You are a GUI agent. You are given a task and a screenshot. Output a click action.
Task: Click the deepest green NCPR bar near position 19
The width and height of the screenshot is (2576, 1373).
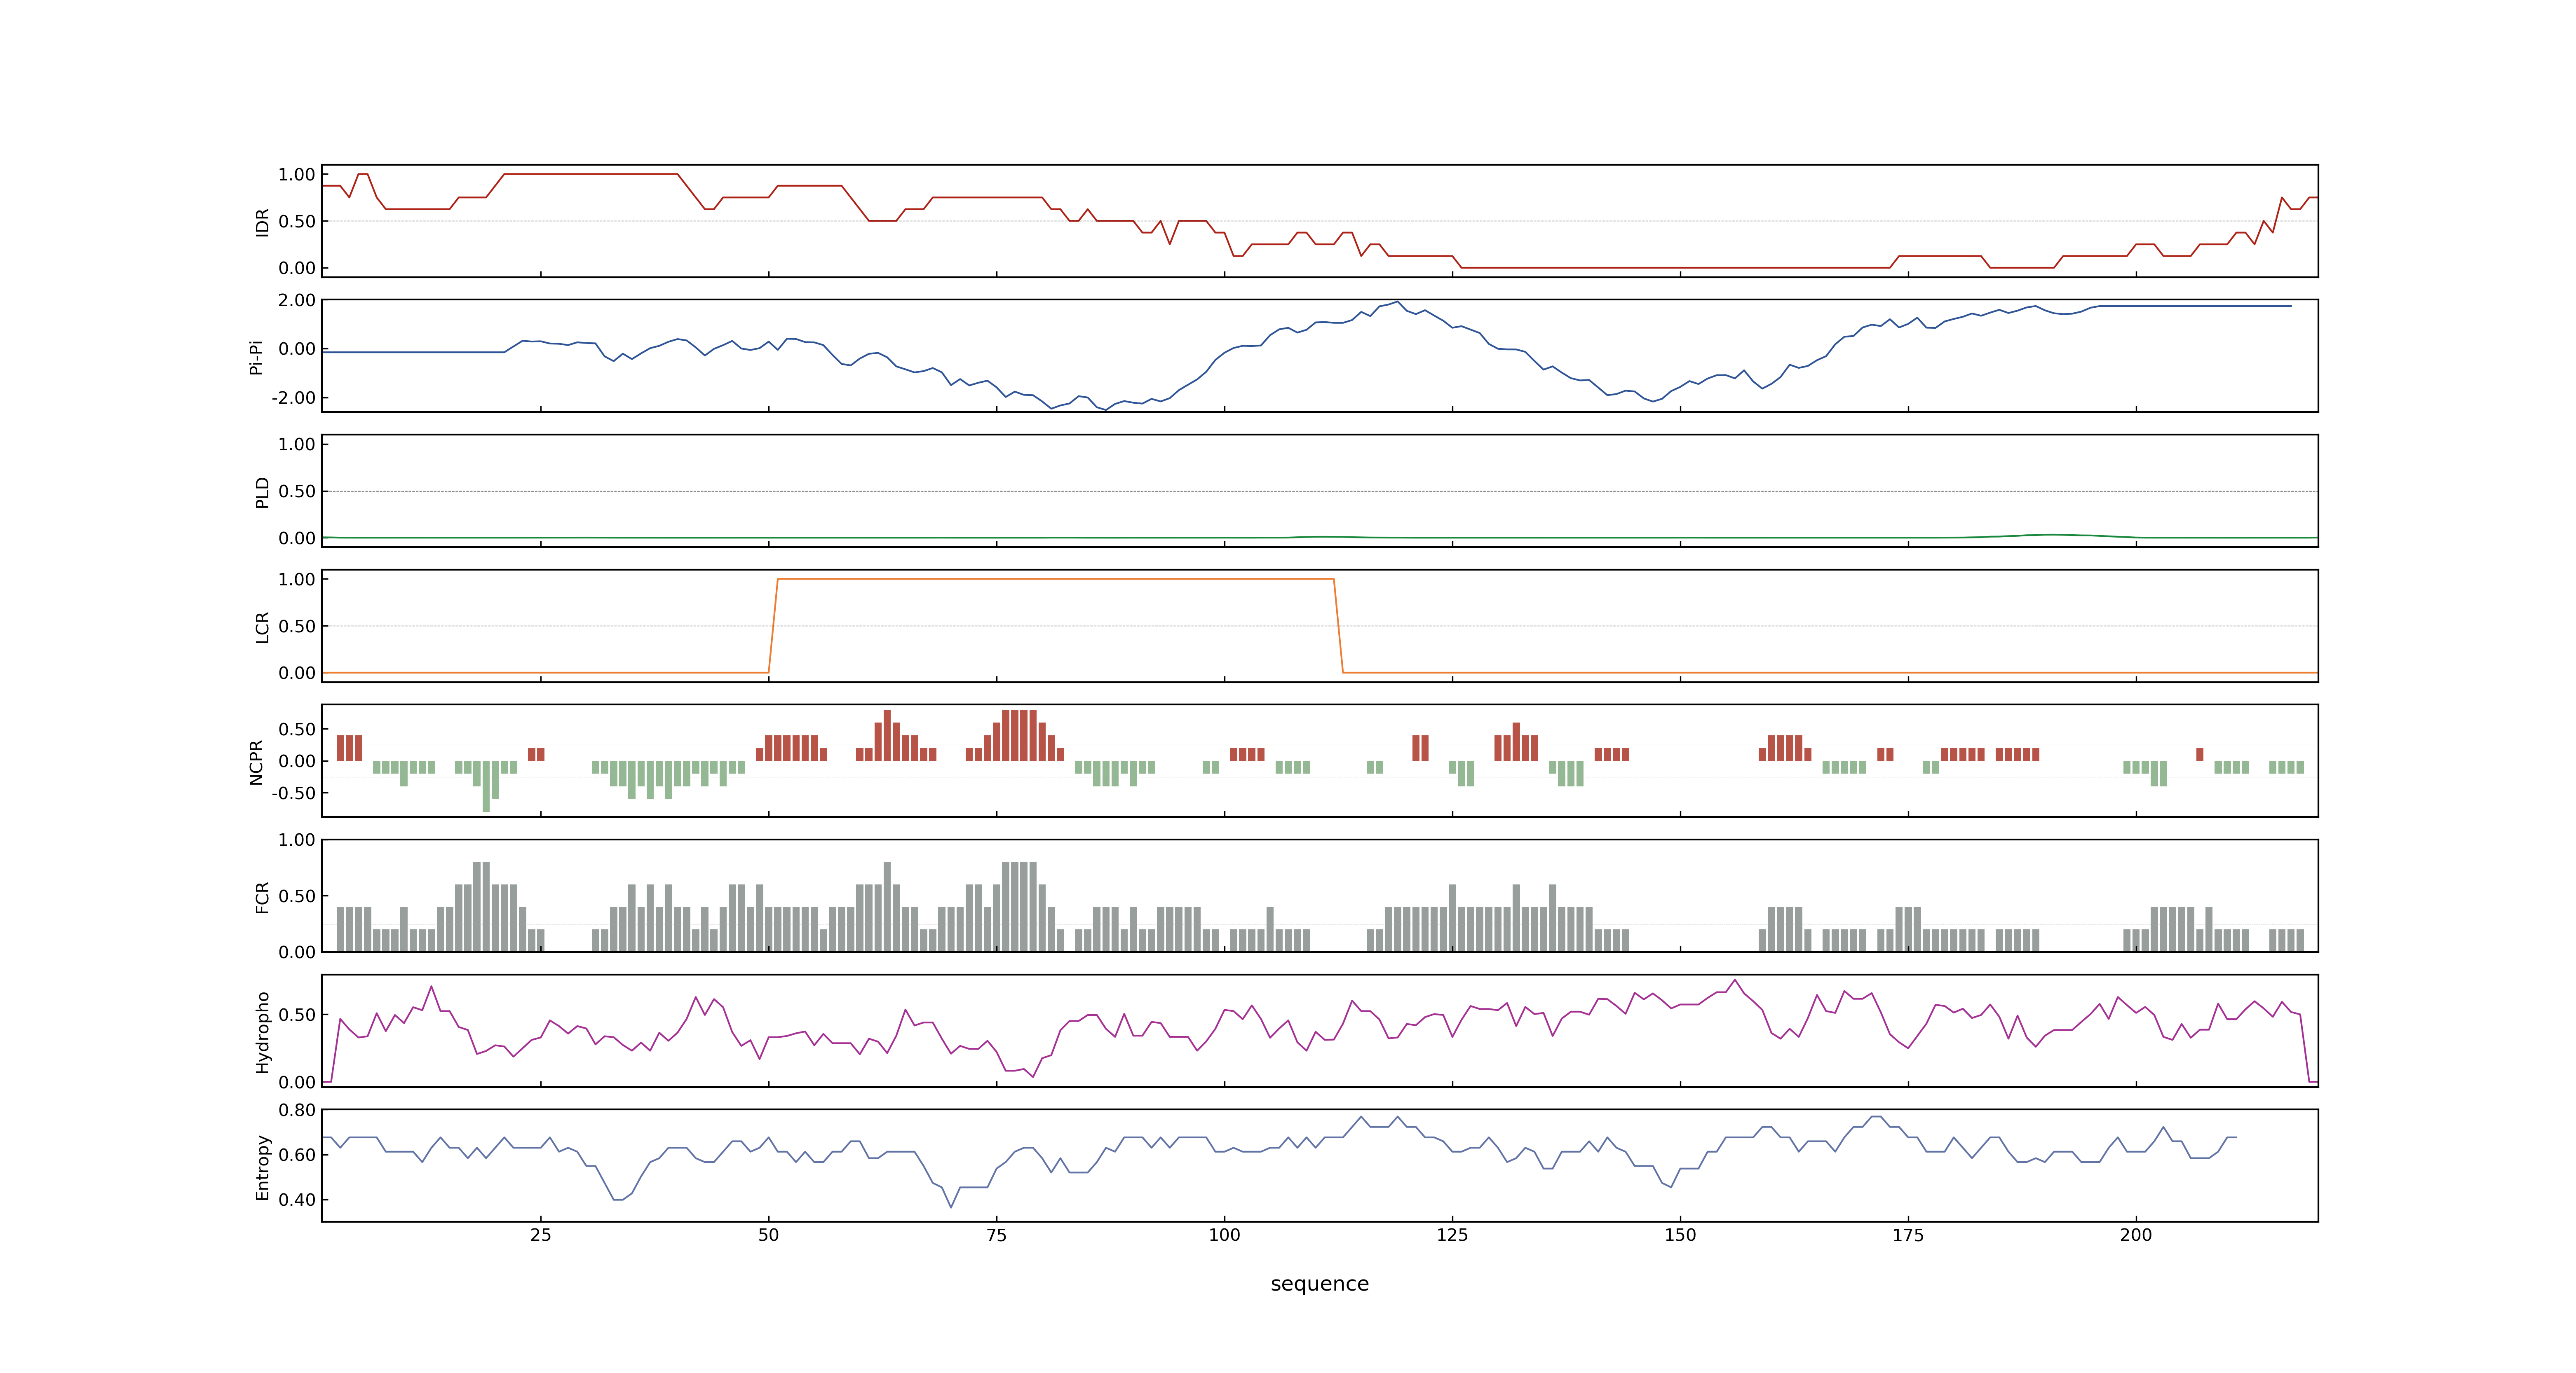pos(486,786)
